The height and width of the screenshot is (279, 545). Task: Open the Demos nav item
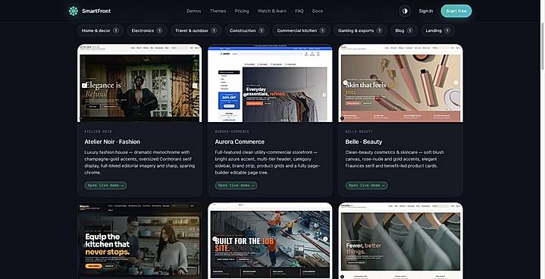coord(193,11)
